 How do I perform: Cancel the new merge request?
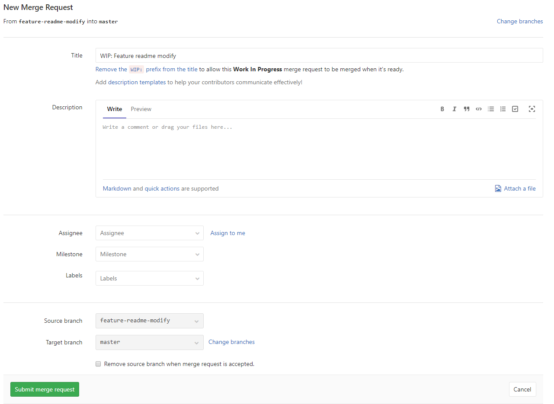(522, 389)
